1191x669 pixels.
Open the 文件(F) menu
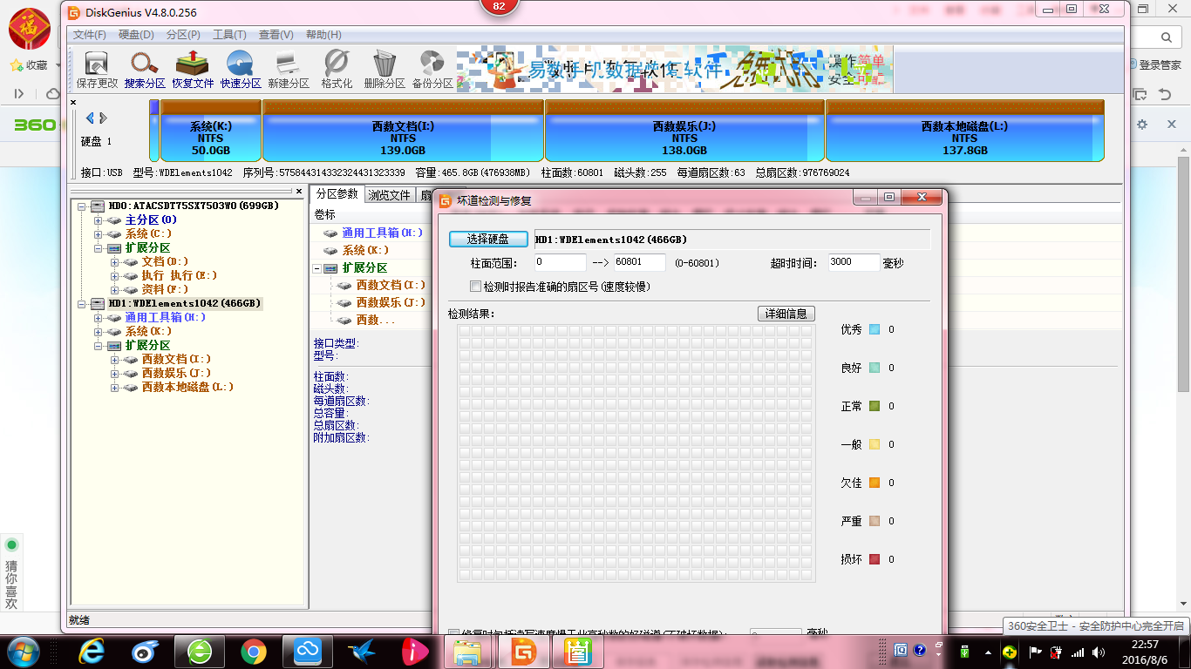click(x=90, y=35)
